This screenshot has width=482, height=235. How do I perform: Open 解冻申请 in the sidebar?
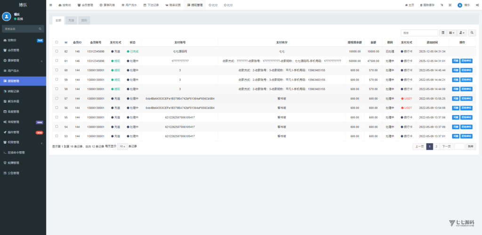13,101
